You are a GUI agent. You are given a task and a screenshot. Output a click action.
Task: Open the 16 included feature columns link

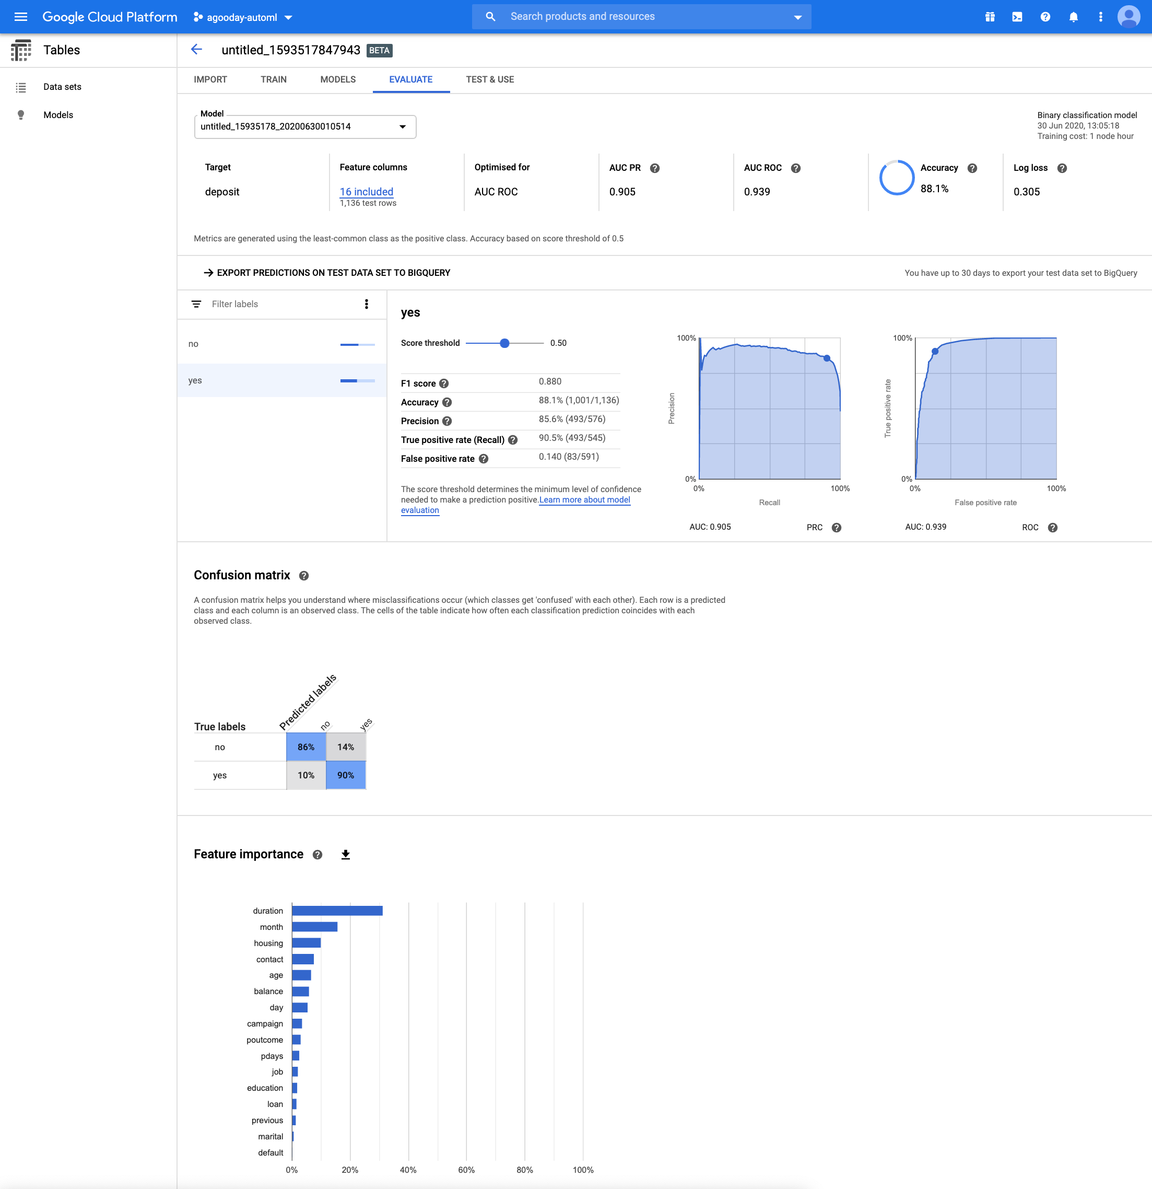coord(366,192)
